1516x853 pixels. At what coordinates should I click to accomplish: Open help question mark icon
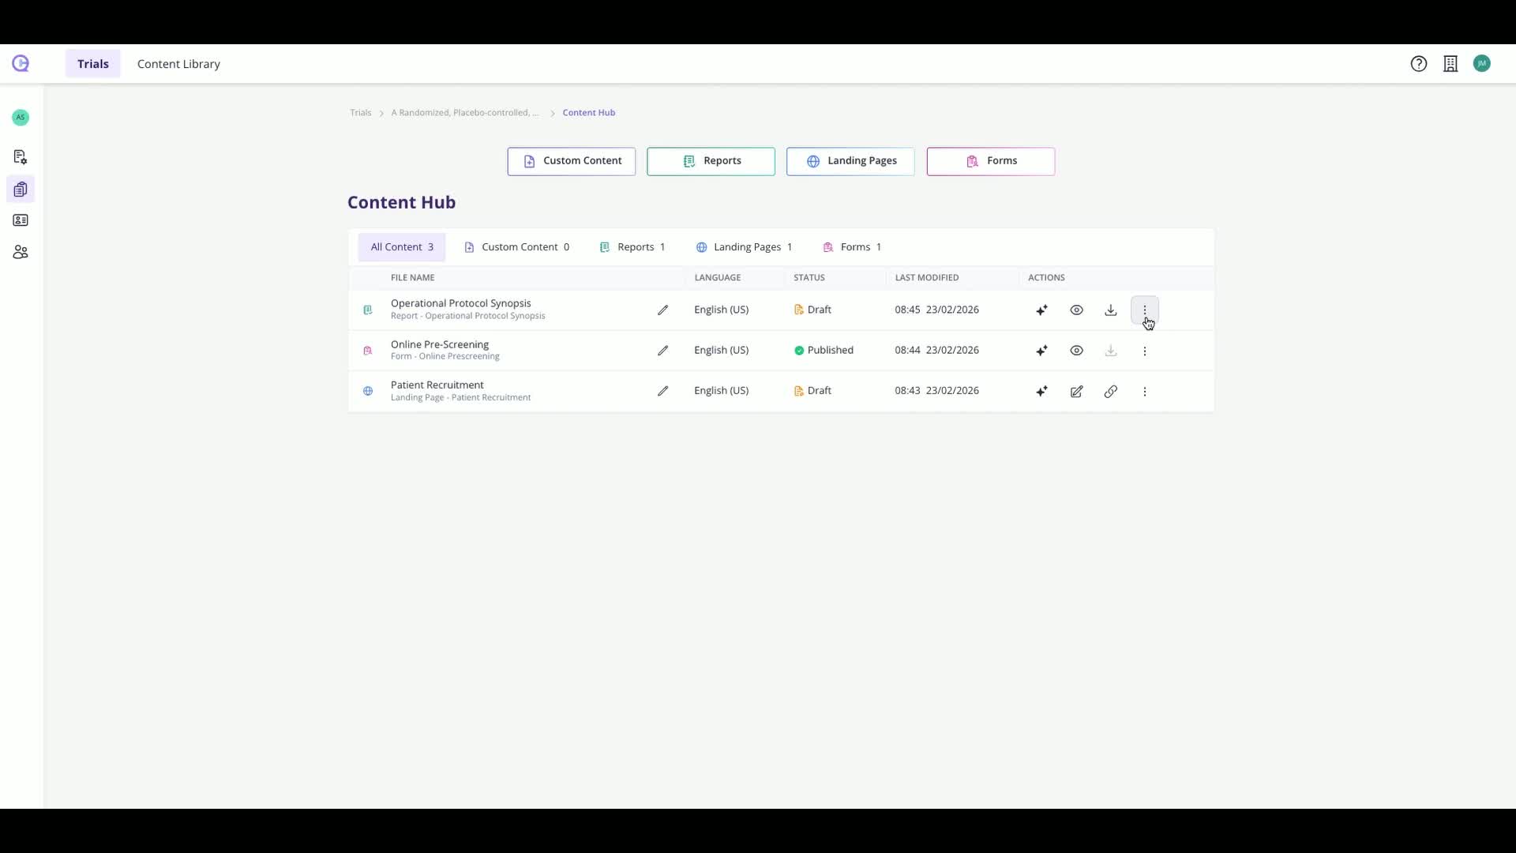point(1418,64)
